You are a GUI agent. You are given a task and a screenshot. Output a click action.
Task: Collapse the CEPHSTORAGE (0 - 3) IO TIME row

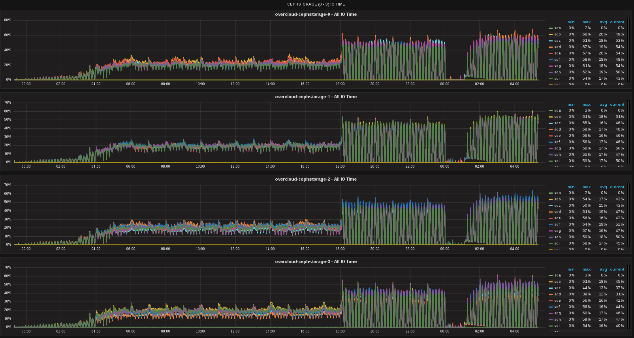pos(316,4)
